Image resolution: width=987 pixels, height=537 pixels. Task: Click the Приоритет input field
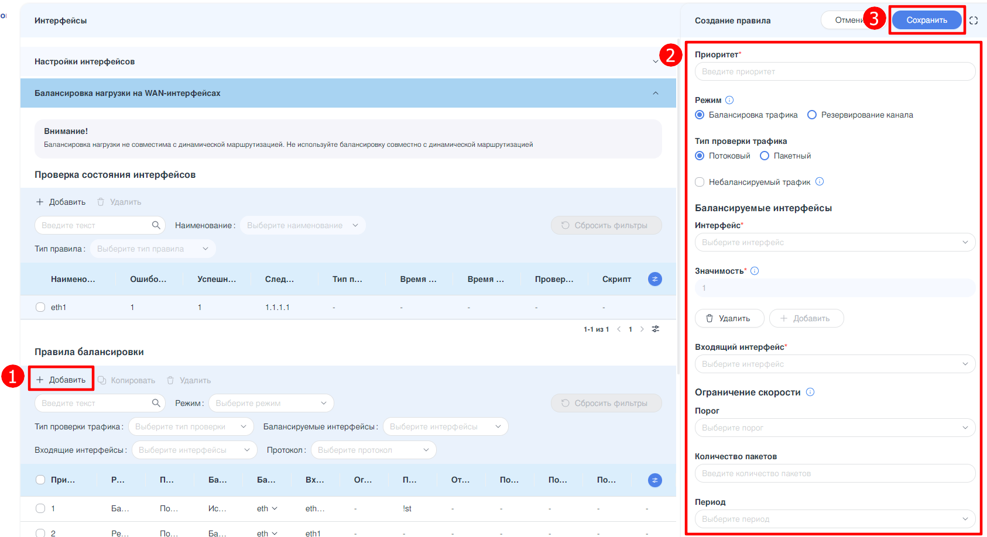(x=834, y=71)
